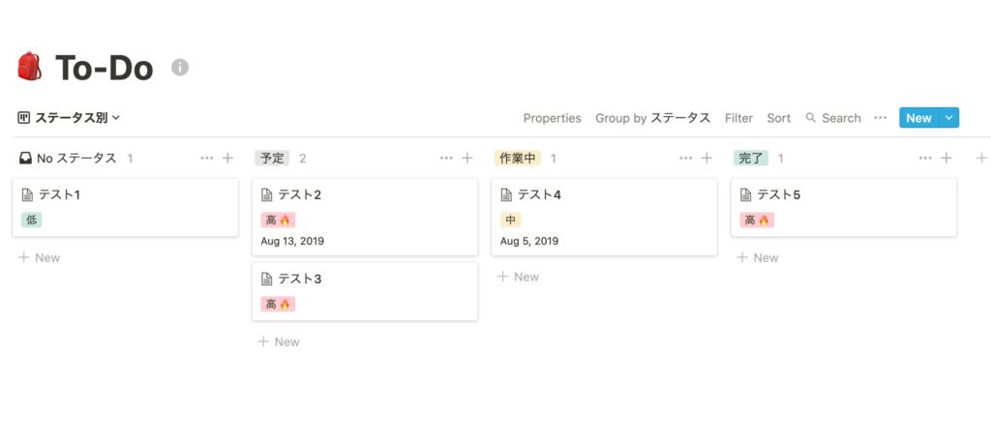
Task: Click + New under テスト3 card
Action: pyautogui.click(x=279, y=341)
